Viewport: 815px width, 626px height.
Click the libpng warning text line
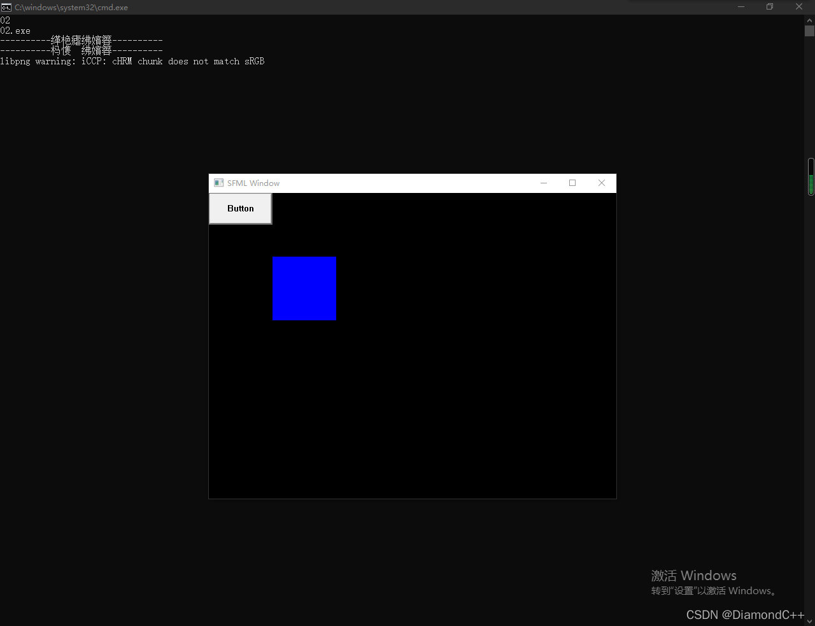132,61
